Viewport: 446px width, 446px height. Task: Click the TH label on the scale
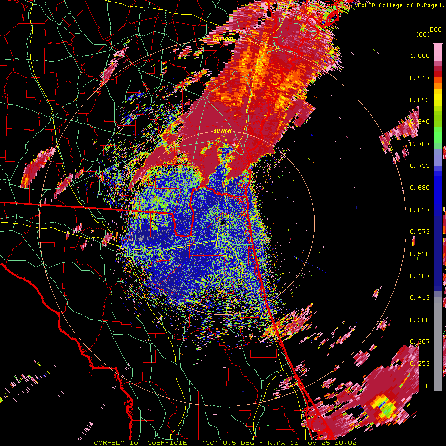click(426, 386)
